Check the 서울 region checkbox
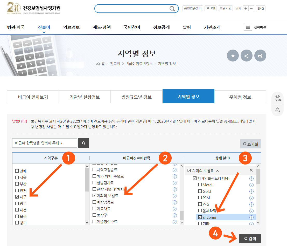This screenshot has height=246, width=287. (x=17, y=177)
